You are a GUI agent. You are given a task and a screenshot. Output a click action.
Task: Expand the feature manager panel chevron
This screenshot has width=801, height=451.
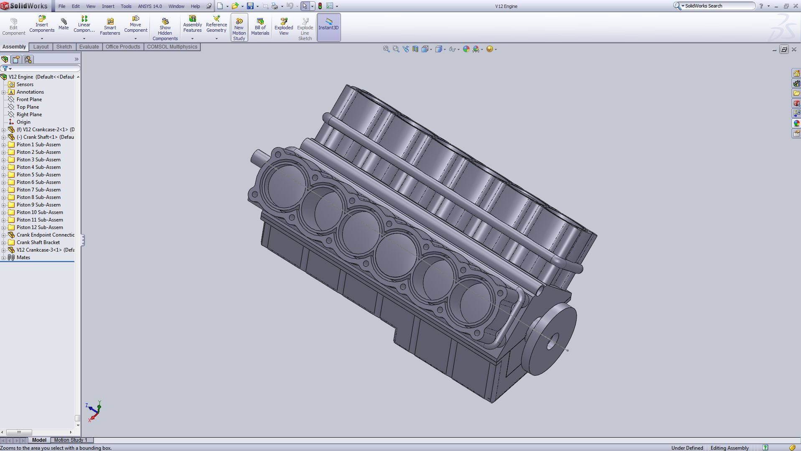[x=76, y=59]
